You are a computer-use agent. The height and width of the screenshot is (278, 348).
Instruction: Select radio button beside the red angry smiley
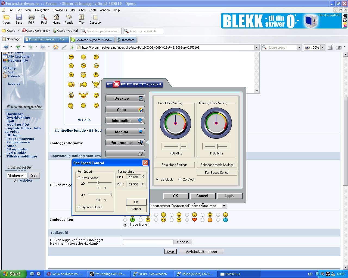click(218, 215)
